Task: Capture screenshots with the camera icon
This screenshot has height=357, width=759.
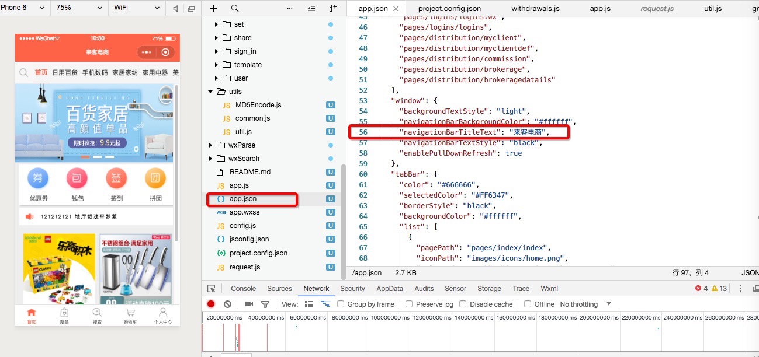Action: pos(249,304)
